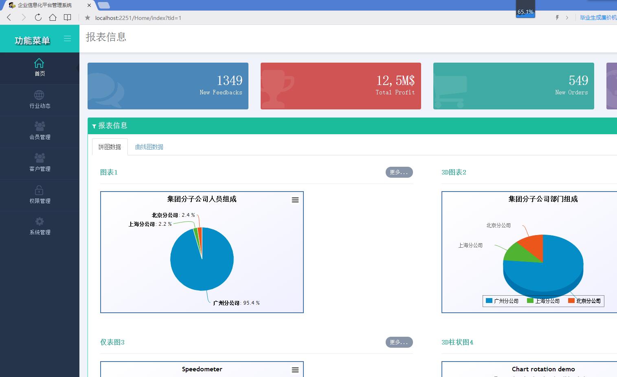Click the address bar URL field
The image size is (617, 377).
[x=318, y=18]
